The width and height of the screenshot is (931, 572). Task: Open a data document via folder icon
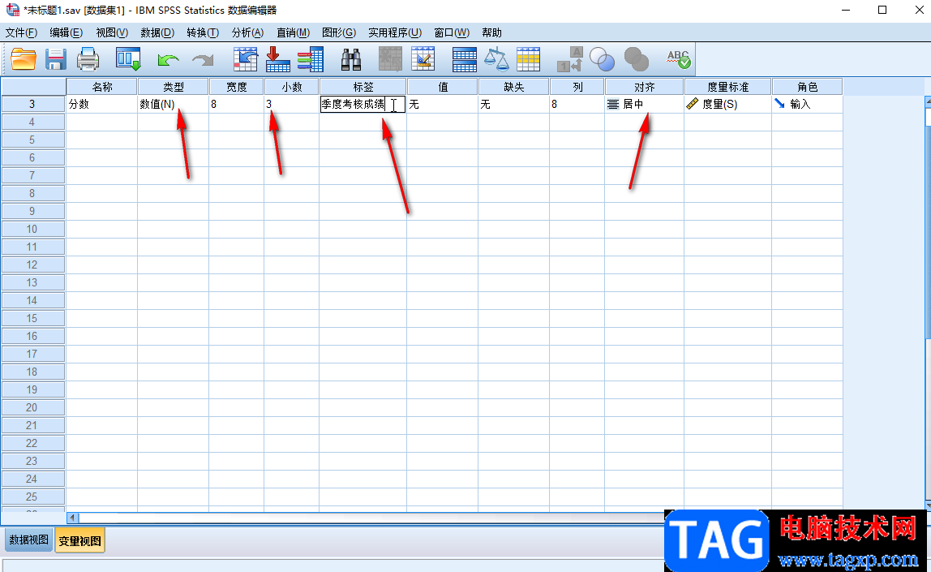pos(24,59)
